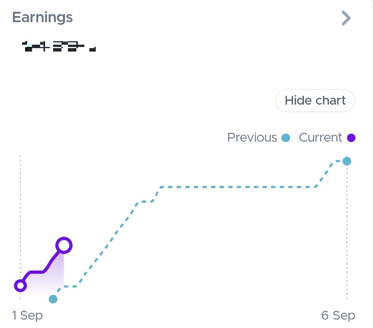Click the Earnings heading
The image size is (373, 328).
[x=42, y=18]
